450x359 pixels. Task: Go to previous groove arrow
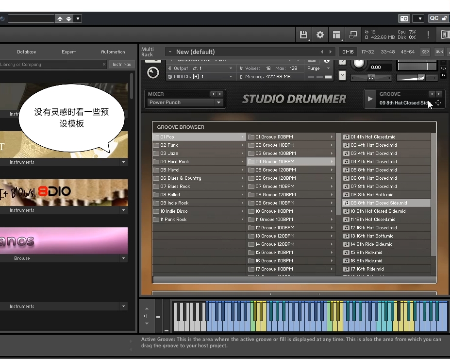pyautogui.click(x=432, y=94)
